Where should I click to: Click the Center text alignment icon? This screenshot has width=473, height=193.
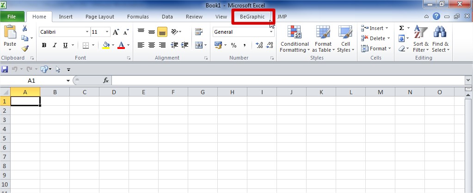point(152,45)
